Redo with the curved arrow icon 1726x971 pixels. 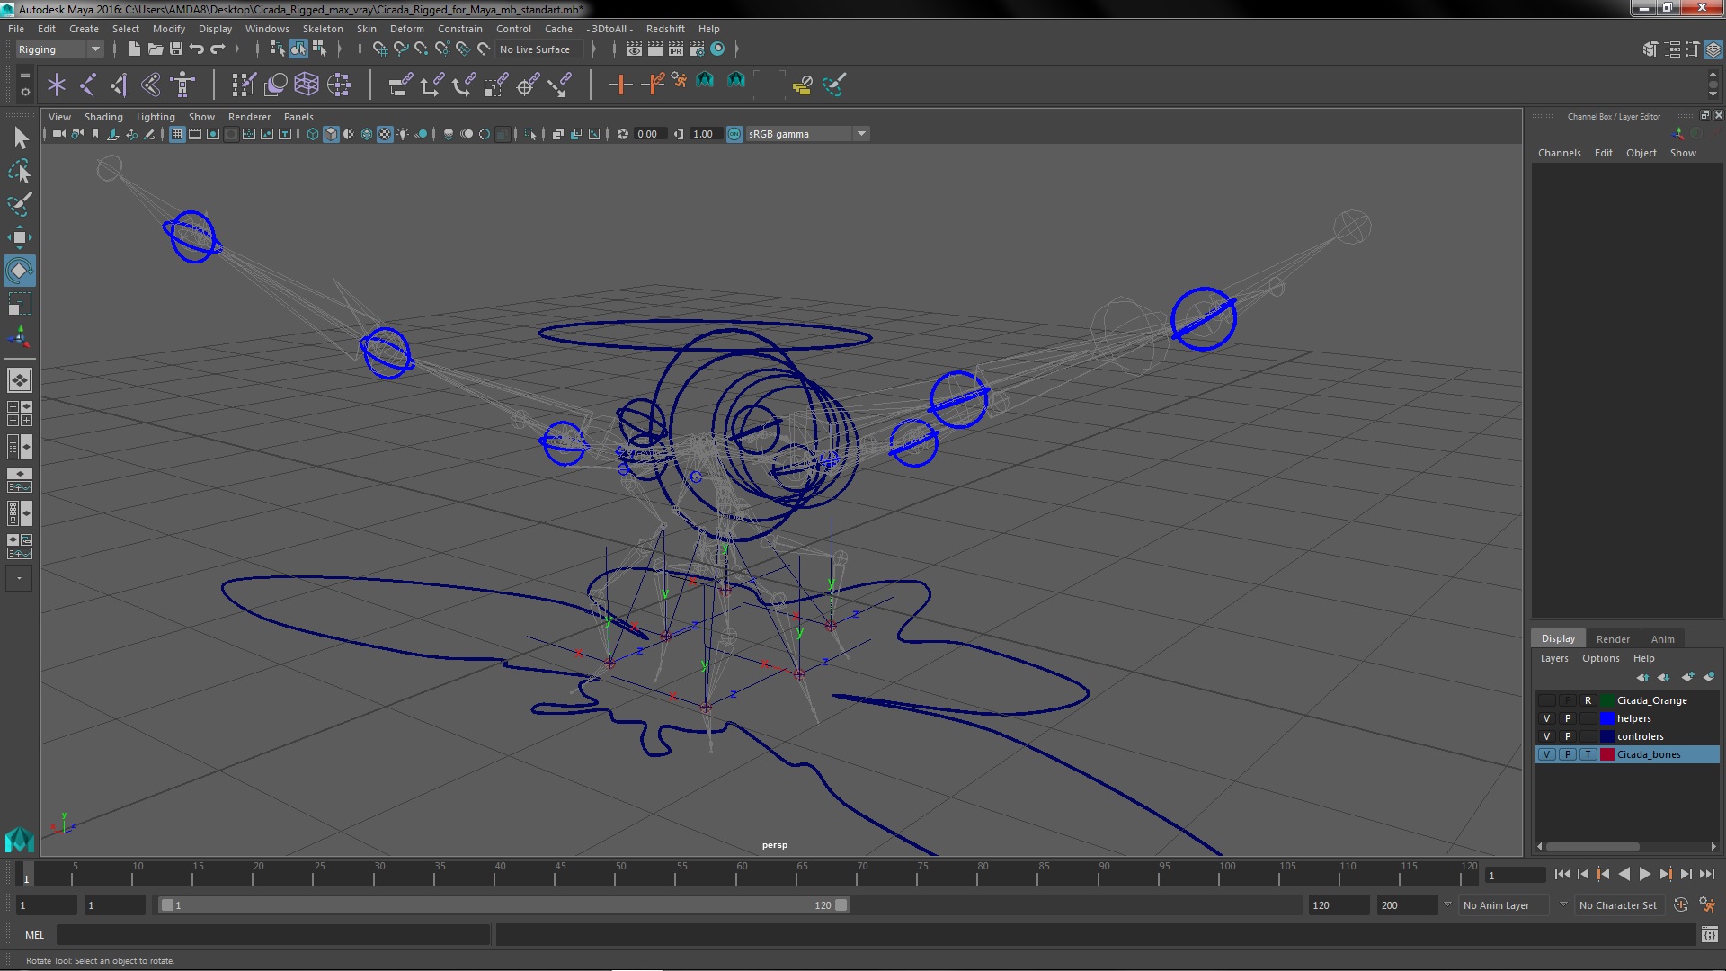click(218, 49)
